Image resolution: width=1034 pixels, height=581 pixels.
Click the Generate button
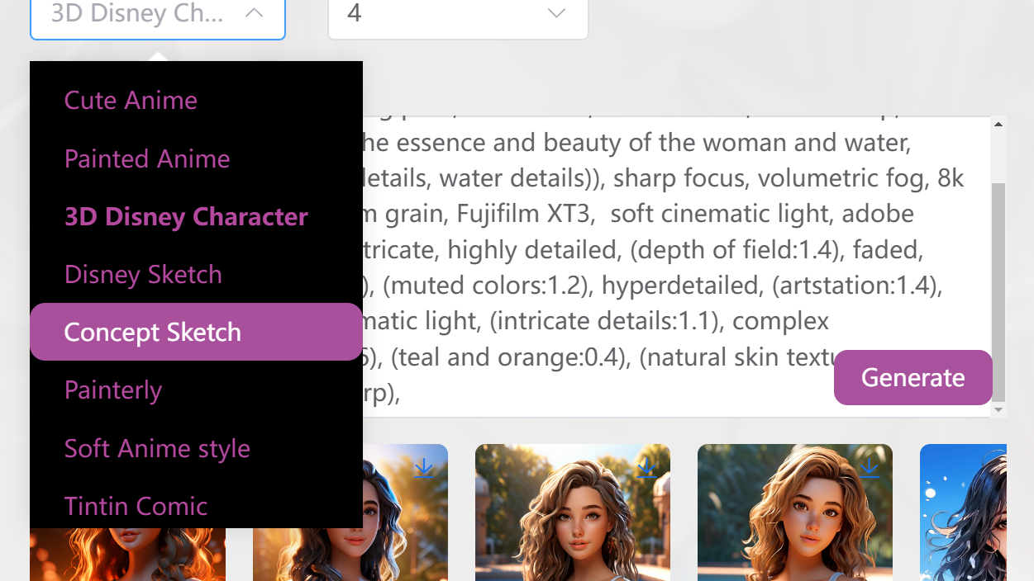[913, 377]
